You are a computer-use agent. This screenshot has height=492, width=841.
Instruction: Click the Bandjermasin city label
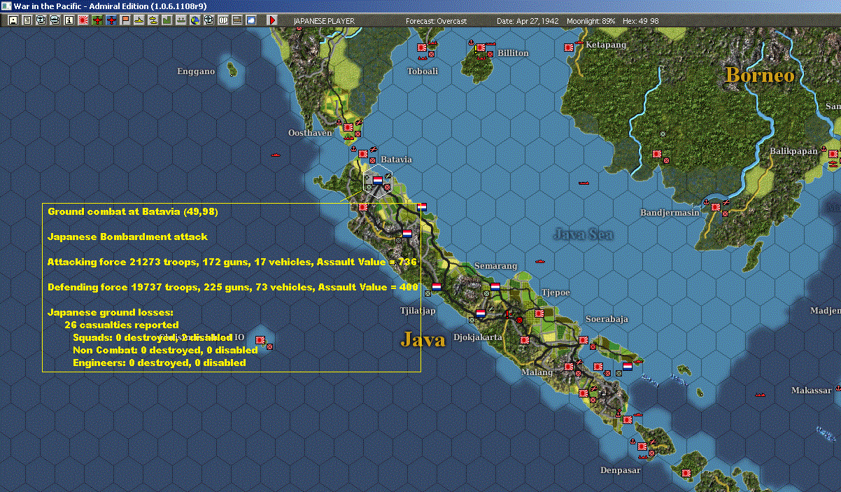670,212
